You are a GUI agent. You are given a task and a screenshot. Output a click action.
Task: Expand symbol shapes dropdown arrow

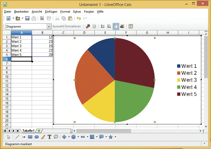pyautogui.click(x=78, y=137)
